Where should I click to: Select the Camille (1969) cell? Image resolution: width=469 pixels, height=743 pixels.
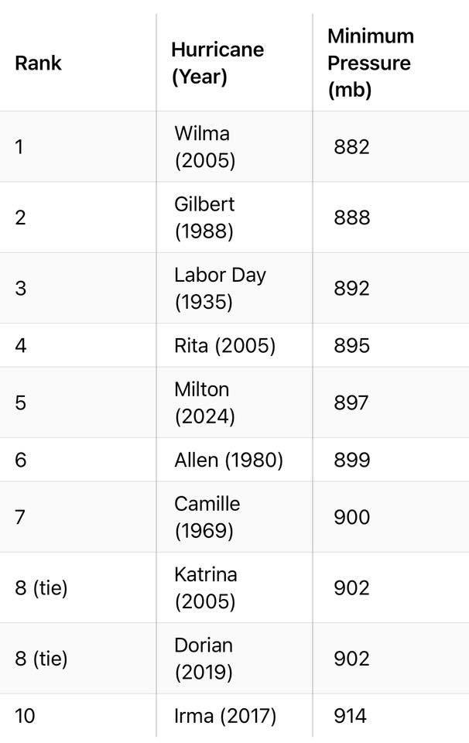coord(207,517)
